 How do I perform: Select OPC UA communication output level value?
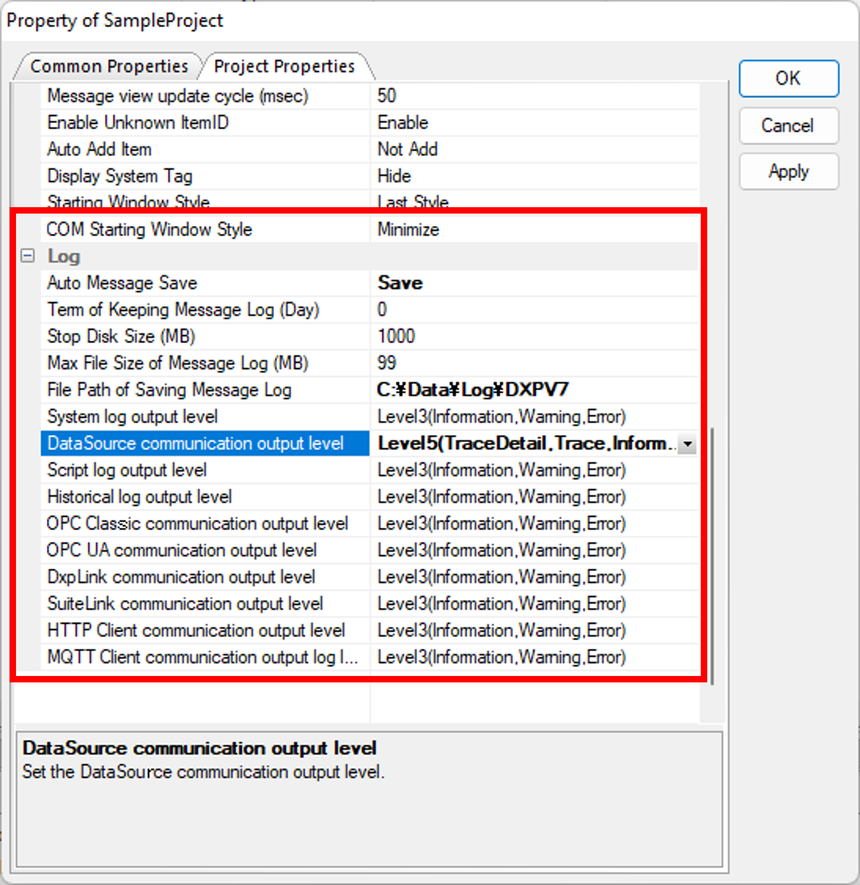pos(533,550)
